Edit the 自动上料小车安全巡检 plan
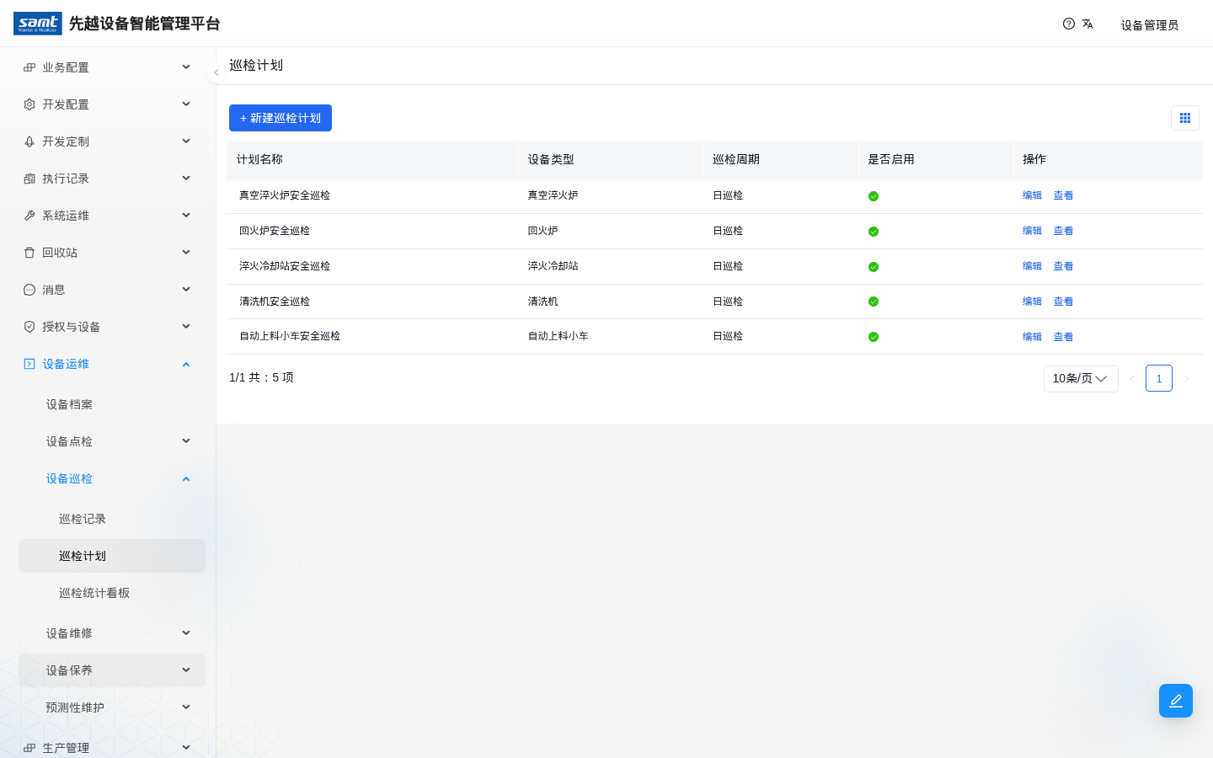 click(x=1032, y=337)
